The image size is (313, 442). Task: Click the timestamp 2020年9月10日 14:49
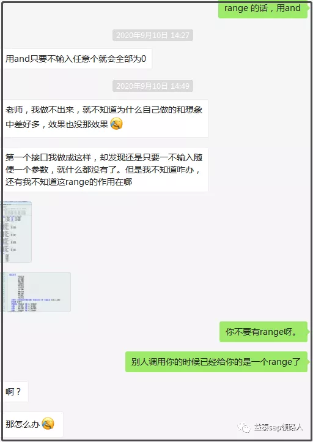tap(153, 86)
